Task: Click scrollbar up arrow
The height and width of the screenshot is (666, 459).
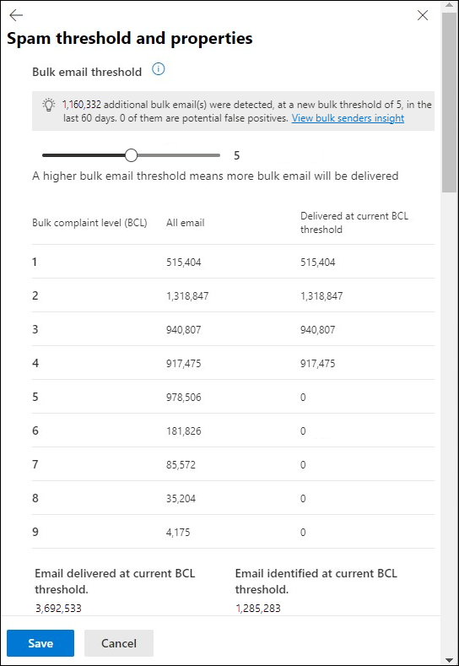Action: (x=449, y=6)
